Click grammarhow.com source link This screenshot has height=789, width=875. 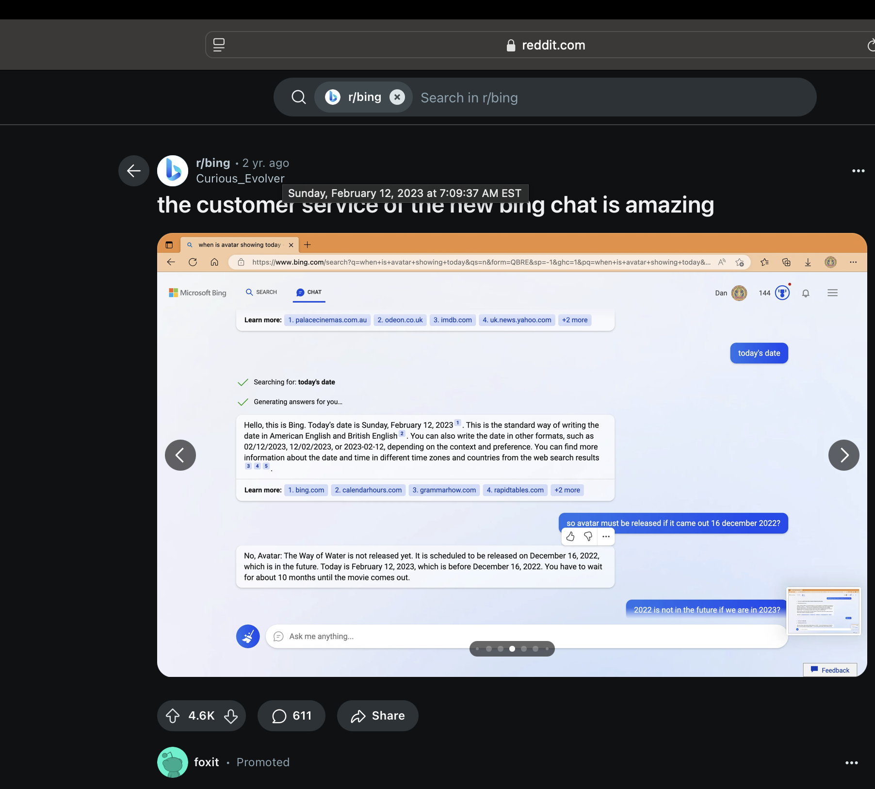(444, 490)
